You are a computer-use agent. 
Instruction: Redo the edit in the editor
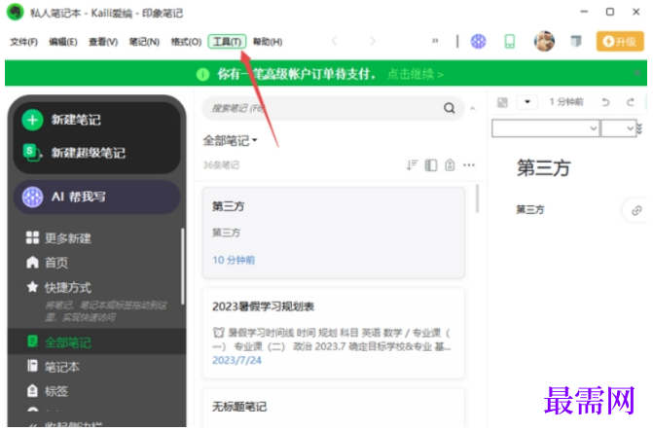coord(631,102)
